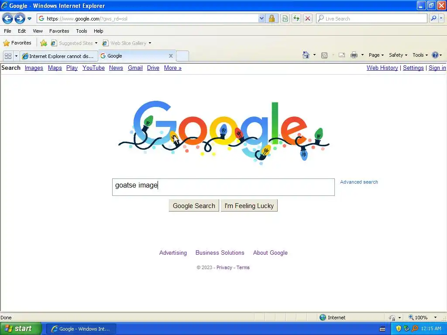The image size is (447, 335).
Task: Open the File menu
Action: pyautogui.click(x=8, y=31)
